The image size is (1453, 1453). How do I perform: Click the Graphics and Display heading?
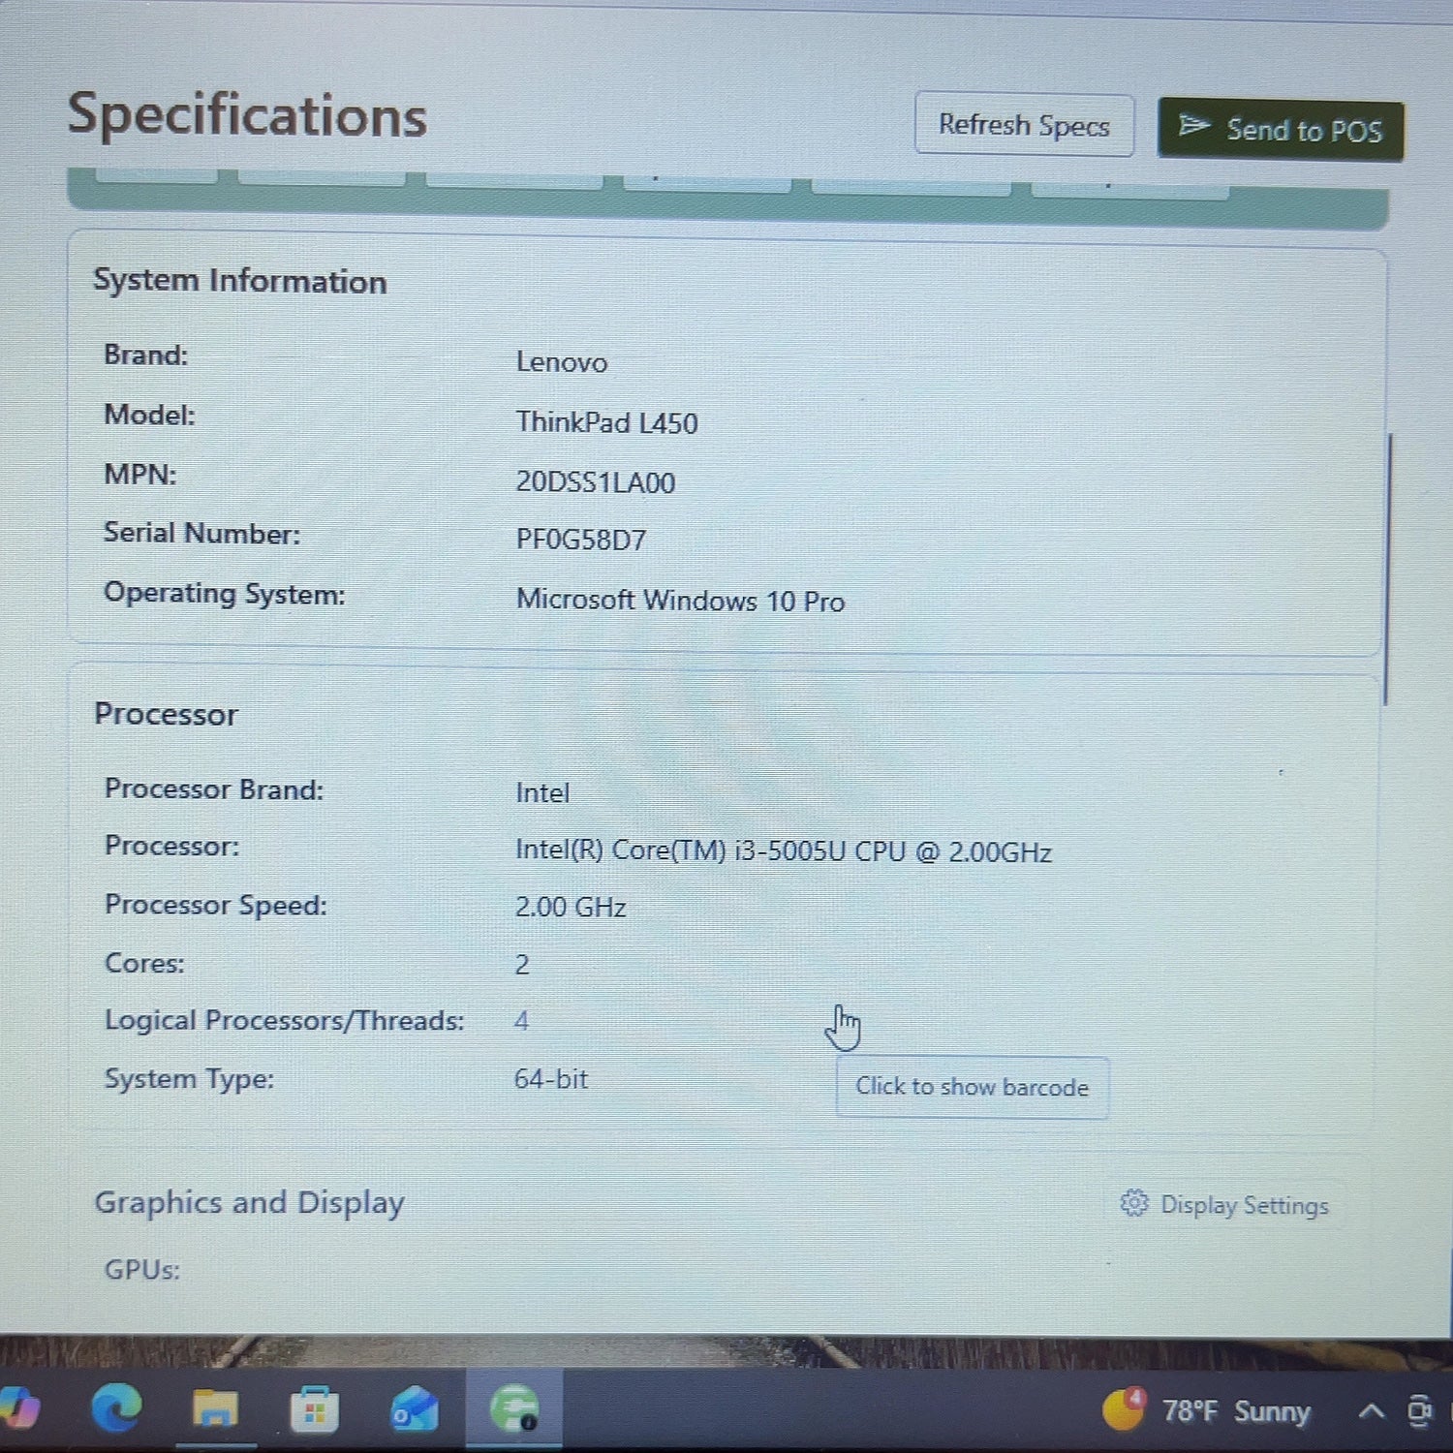pos(249,1202)
